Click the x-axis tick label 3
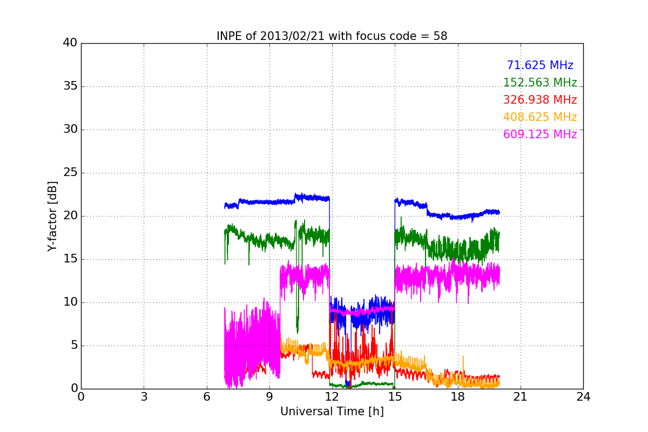Viewport: 648px width, 432px height. click(x=144, y=397)
